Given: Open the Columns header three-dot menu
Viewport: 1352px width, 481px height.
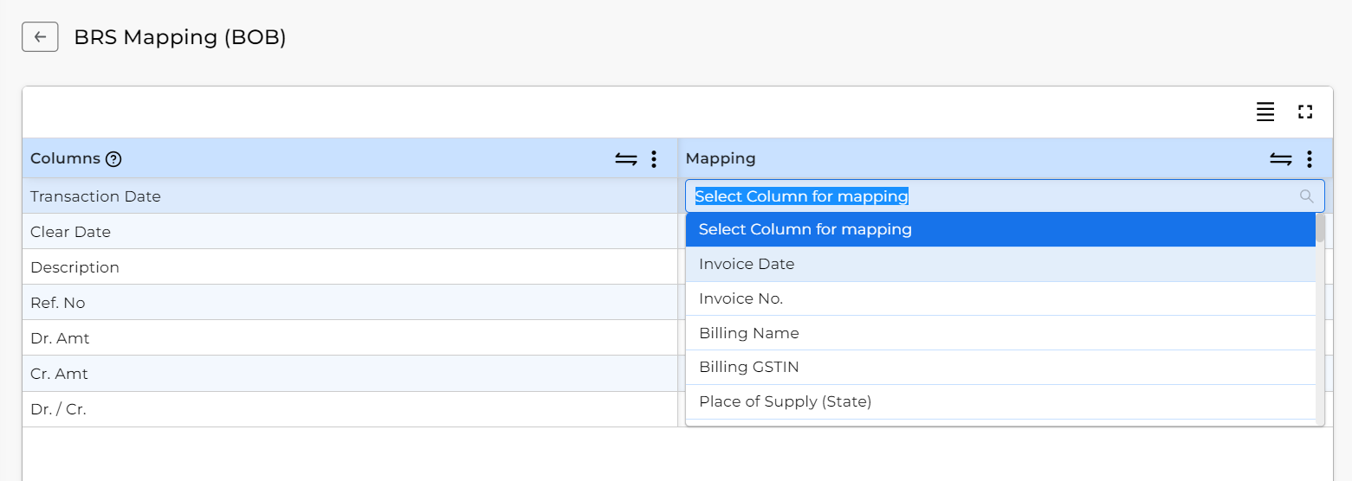Looking at the screenshot, I should pyautogui.click(x=654, y=159).
